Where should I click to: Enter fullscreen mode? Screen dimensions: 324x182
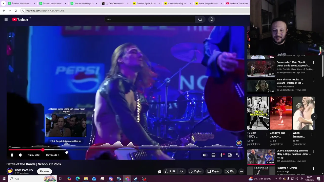238,155
